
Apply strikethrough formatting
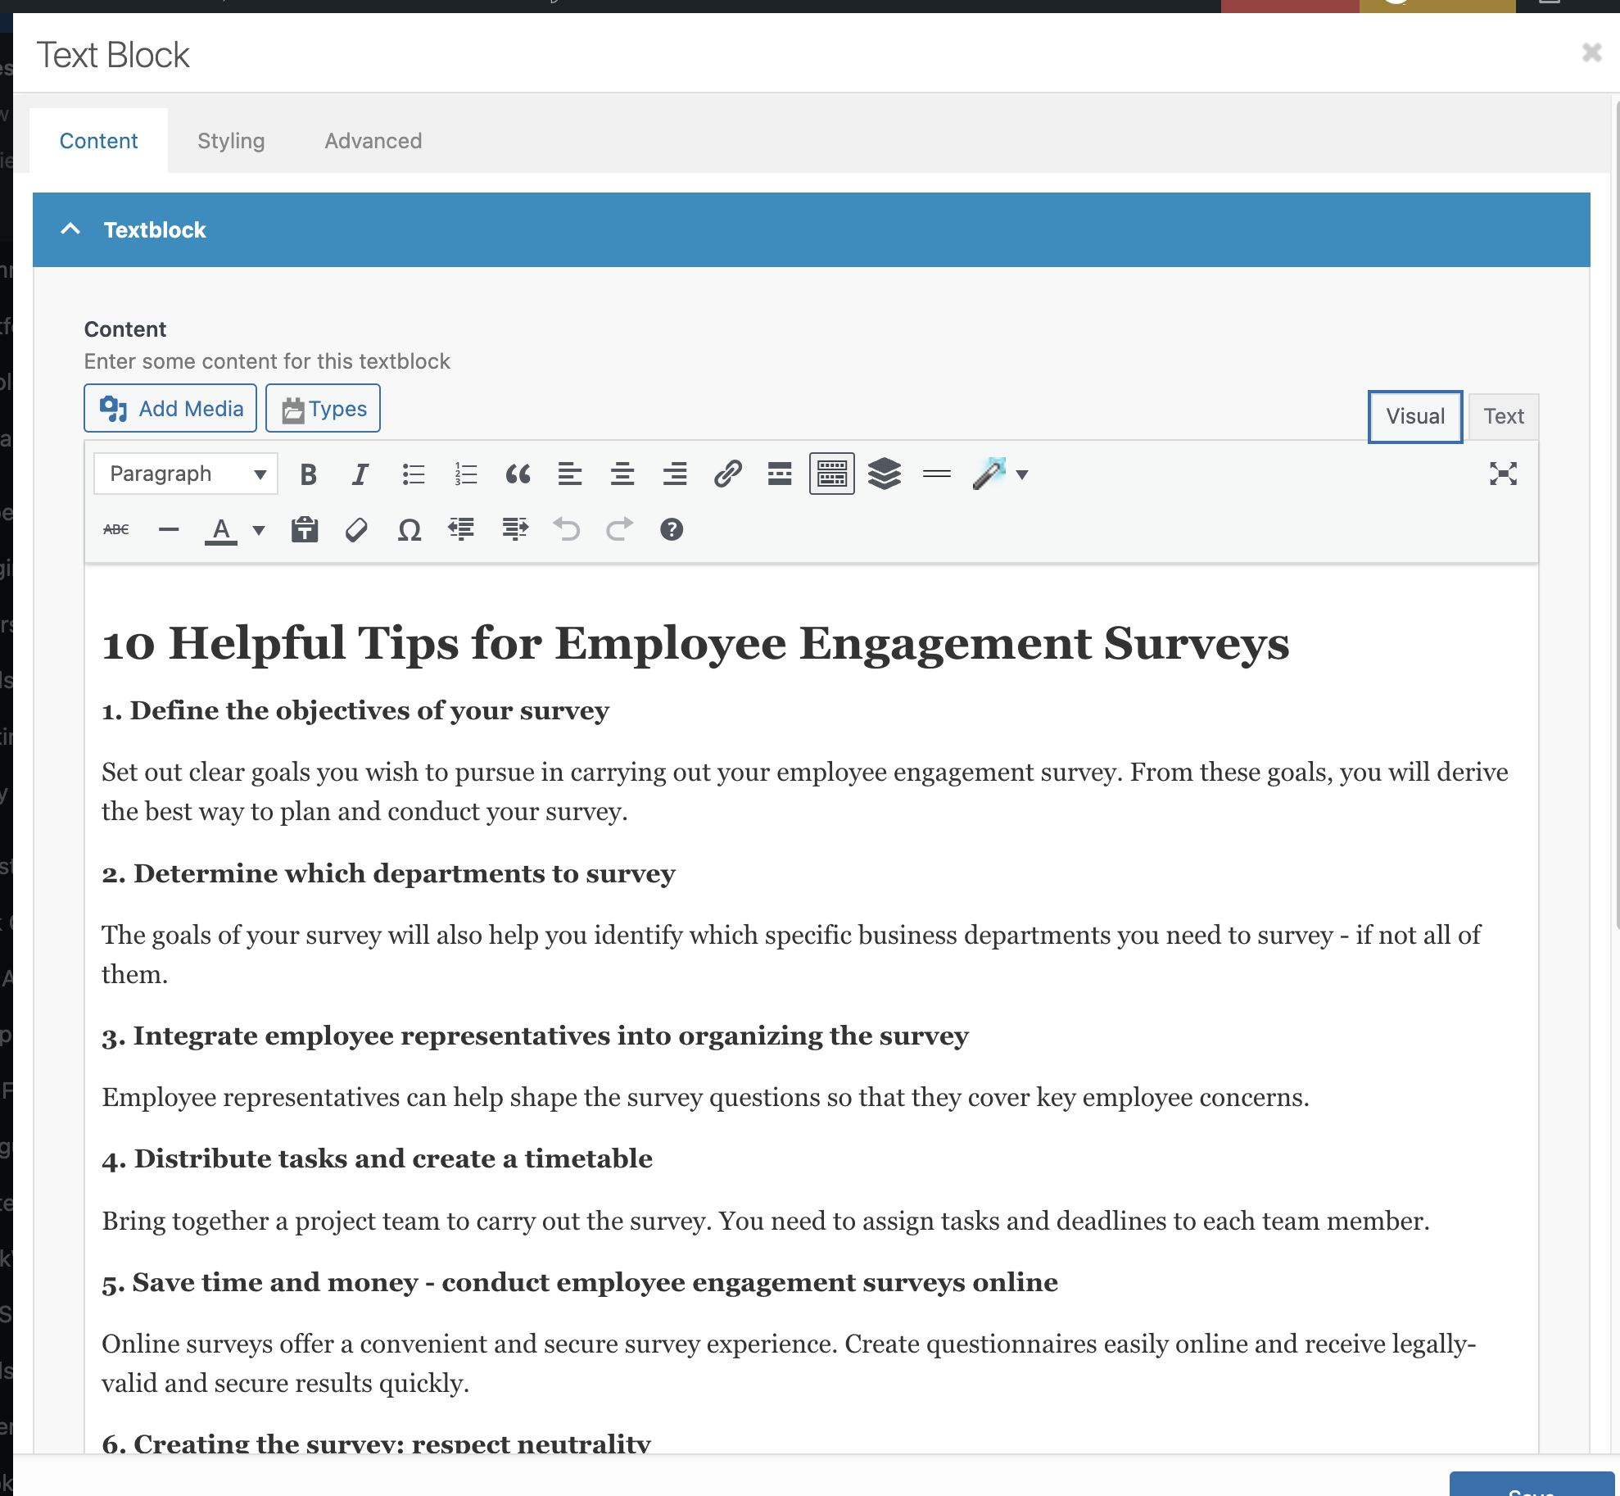116,530
